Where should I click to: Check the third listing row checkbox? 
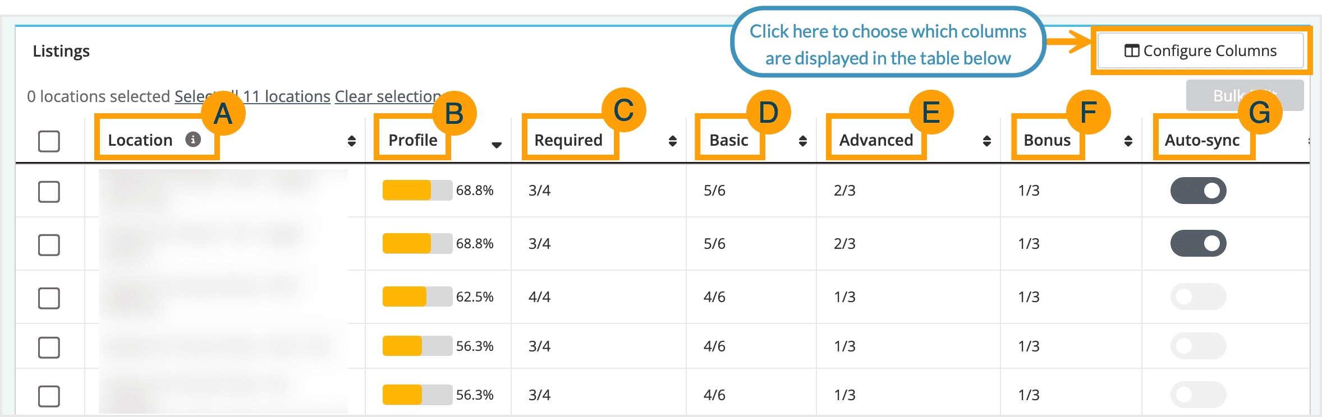(49, 298)
